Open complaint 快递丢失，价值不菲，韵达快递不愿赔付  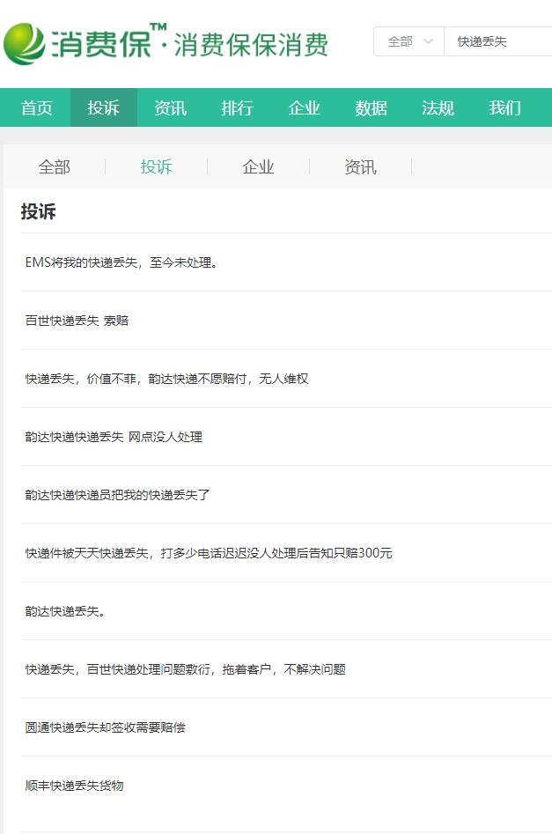(167, 379)
